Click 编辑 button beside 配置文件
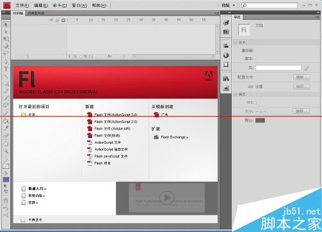 click(301, 77)
